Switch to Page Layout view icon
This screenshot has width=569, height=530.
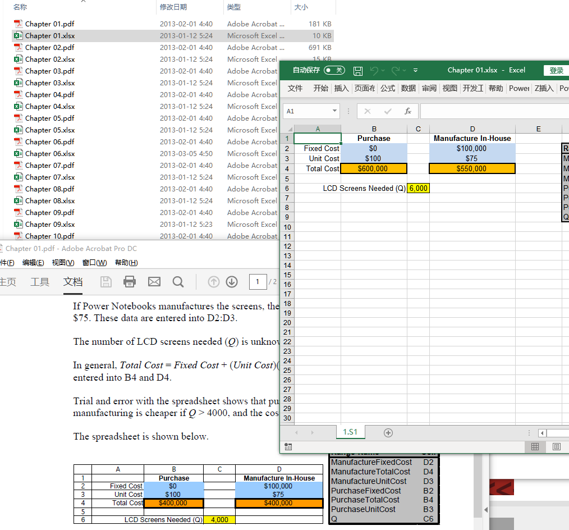(556, 446)
